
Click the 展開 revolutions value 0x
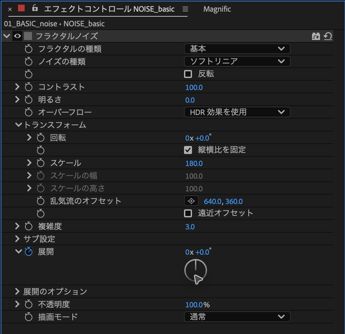pos(189,252)
